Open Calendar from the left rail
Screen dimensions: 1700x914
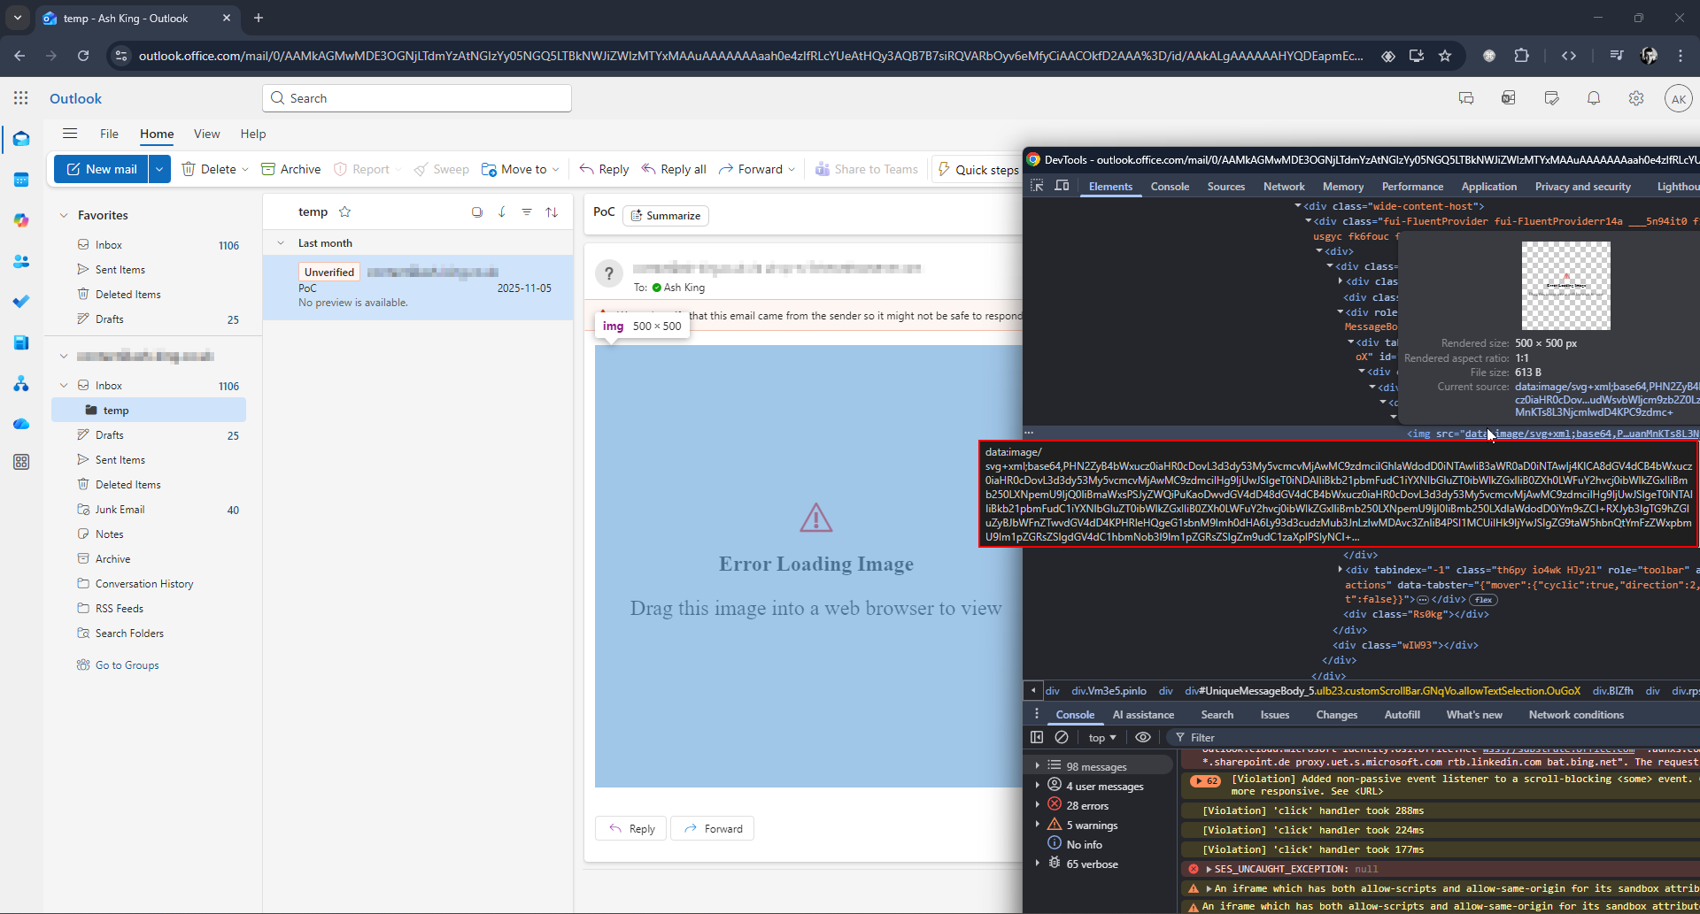[21, 180]
